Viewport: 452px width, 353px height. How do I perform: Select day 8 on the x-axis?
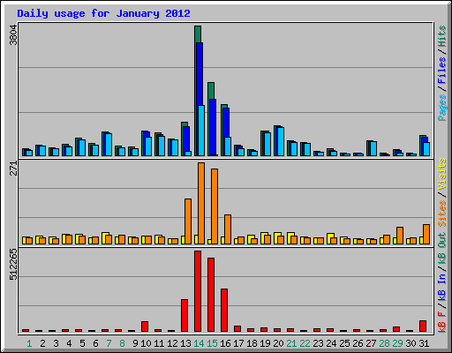pos(122,343)
